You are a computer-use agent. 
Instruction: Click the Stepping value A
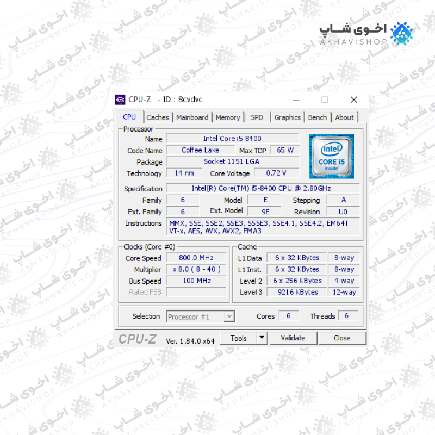[x=343, y=200]
